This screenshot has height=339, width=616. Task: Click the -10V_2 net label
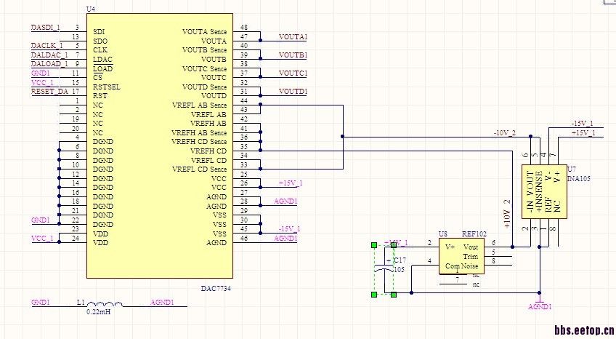pyautogui.click(x=504, y=133)
